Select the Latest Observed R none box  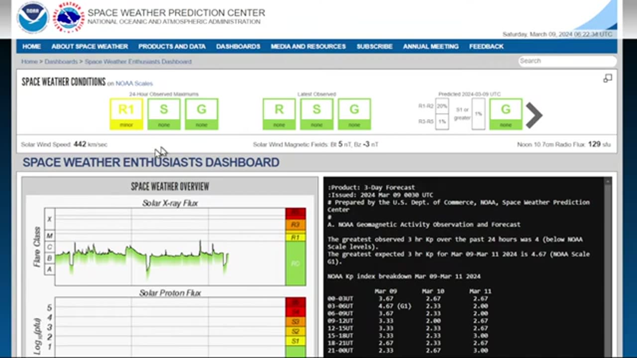click(x=279, y=114)
